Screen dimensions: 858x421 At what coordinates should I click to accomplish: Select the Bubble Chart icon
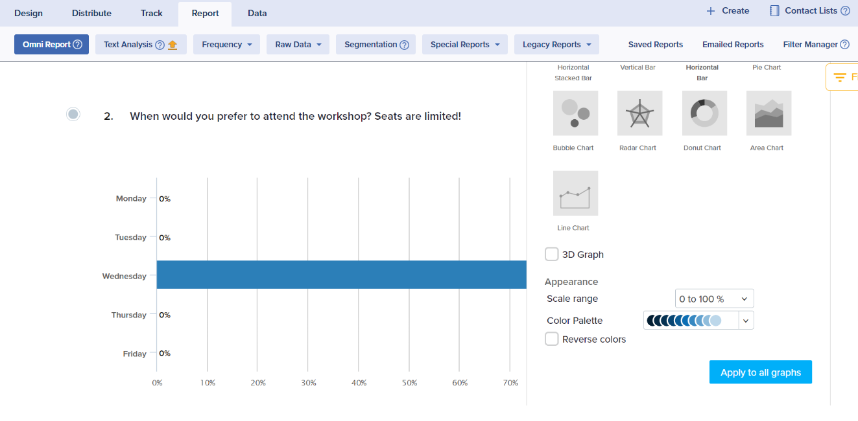coord(575,113)
